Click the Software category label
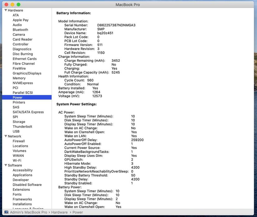The image size is (257, 217). (x=15, y=165)
